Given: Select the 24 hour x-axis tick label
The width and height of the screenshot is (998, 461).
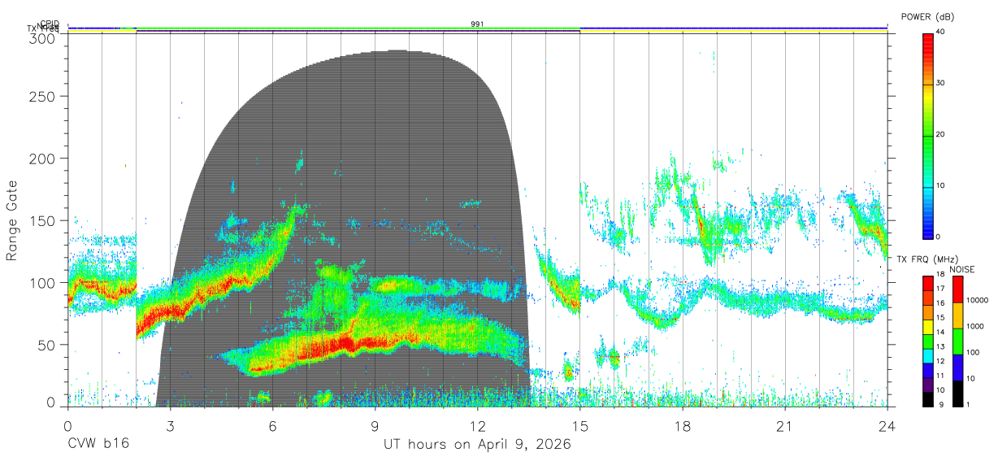Looking at the screenshot, I should pyautogui.click(x=887, y=426).
